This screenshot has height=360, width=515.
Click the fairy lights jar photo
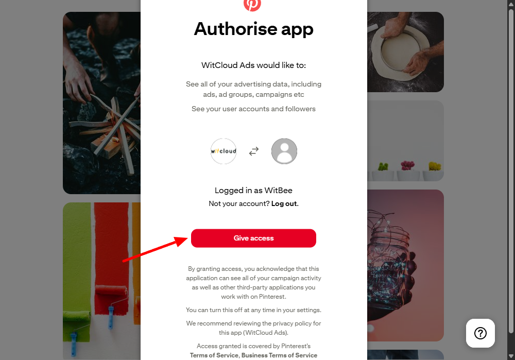406,265
